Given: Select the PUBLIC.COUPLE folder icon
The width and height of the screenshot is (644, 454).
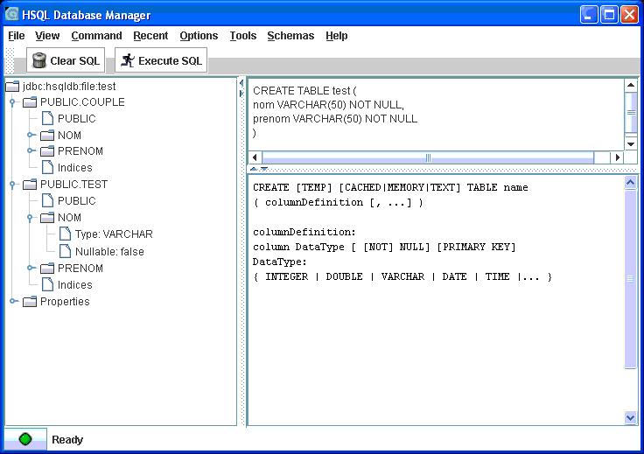Looking at the screenshot, I should click(30, 102).
